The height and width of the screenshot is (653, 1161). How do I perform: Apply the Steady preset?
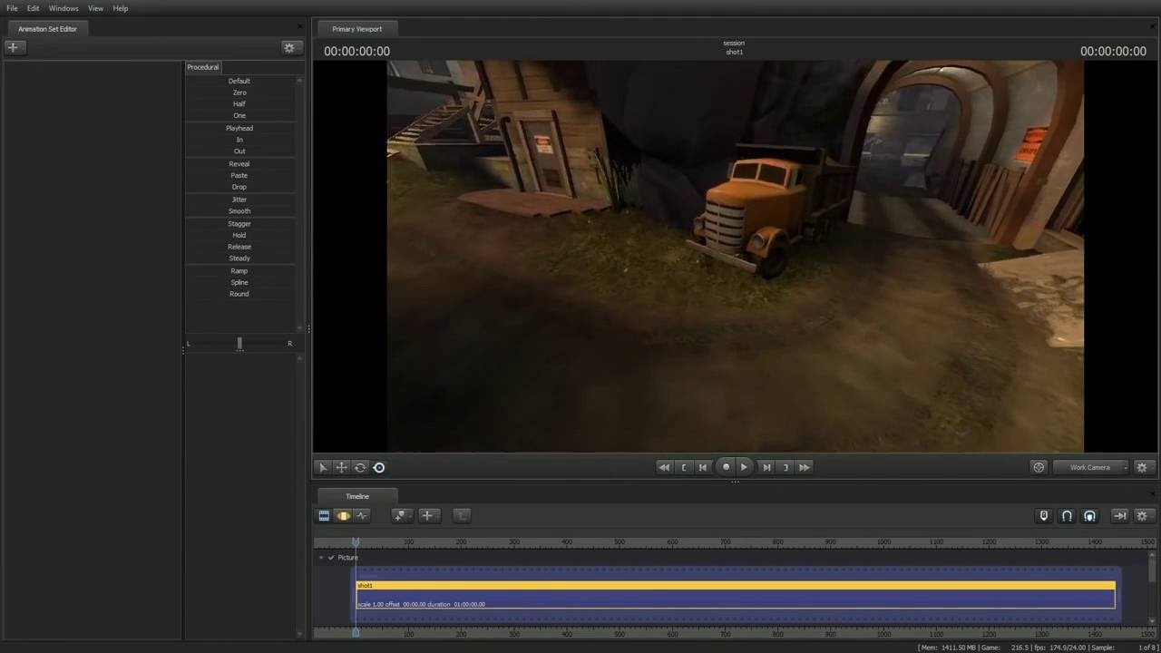click(x=239, y=258)
